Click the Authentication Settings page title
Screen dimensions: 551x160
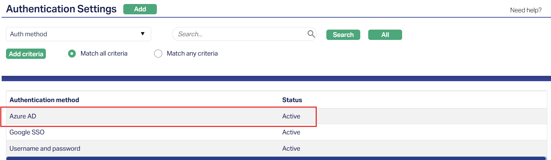coord(61,9)
